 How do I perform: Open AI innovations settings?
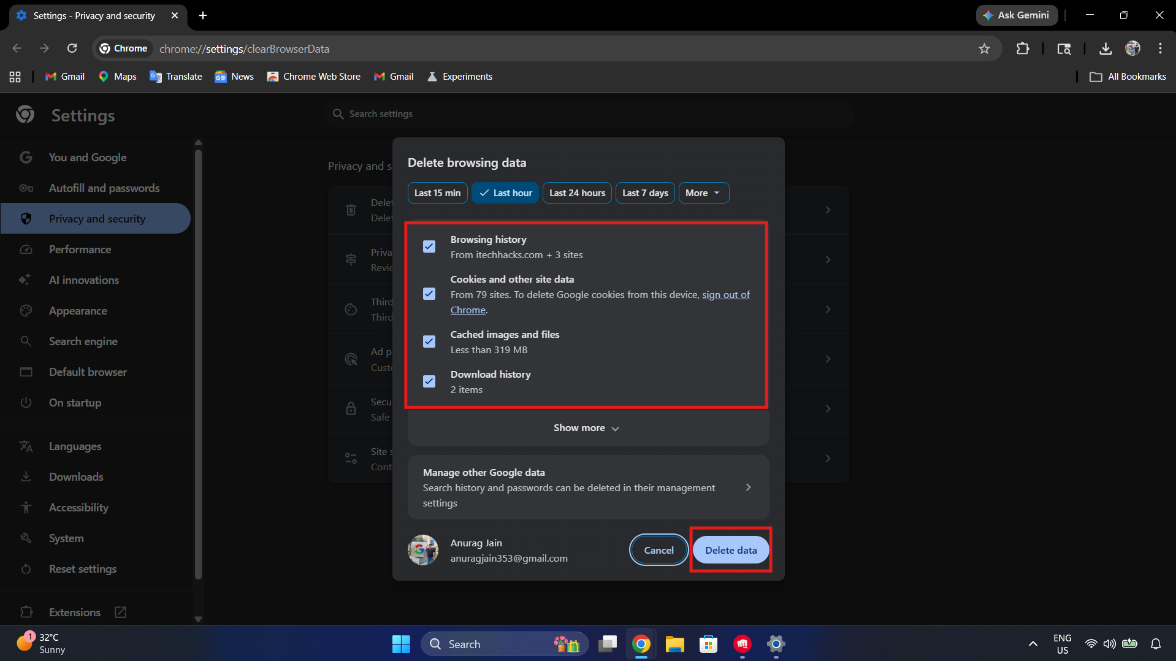click(96, 280)
